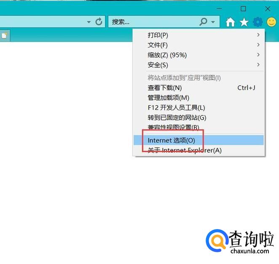This screenshot has height=264, width=279.
Task: Open a new tab button
Action: [5, 35]
